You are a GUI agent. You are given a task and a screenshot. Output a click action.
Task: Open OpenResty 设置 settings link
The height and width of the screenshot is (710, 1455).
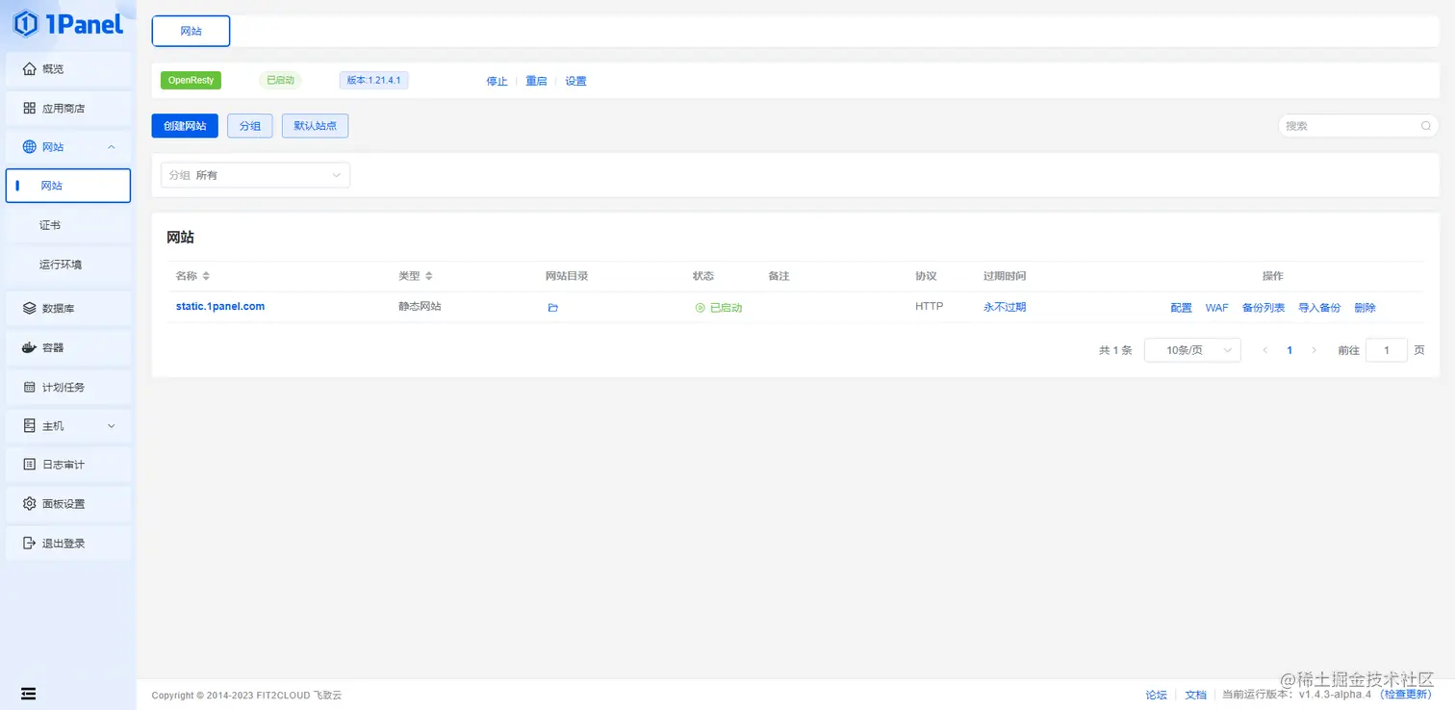(575, 82)
